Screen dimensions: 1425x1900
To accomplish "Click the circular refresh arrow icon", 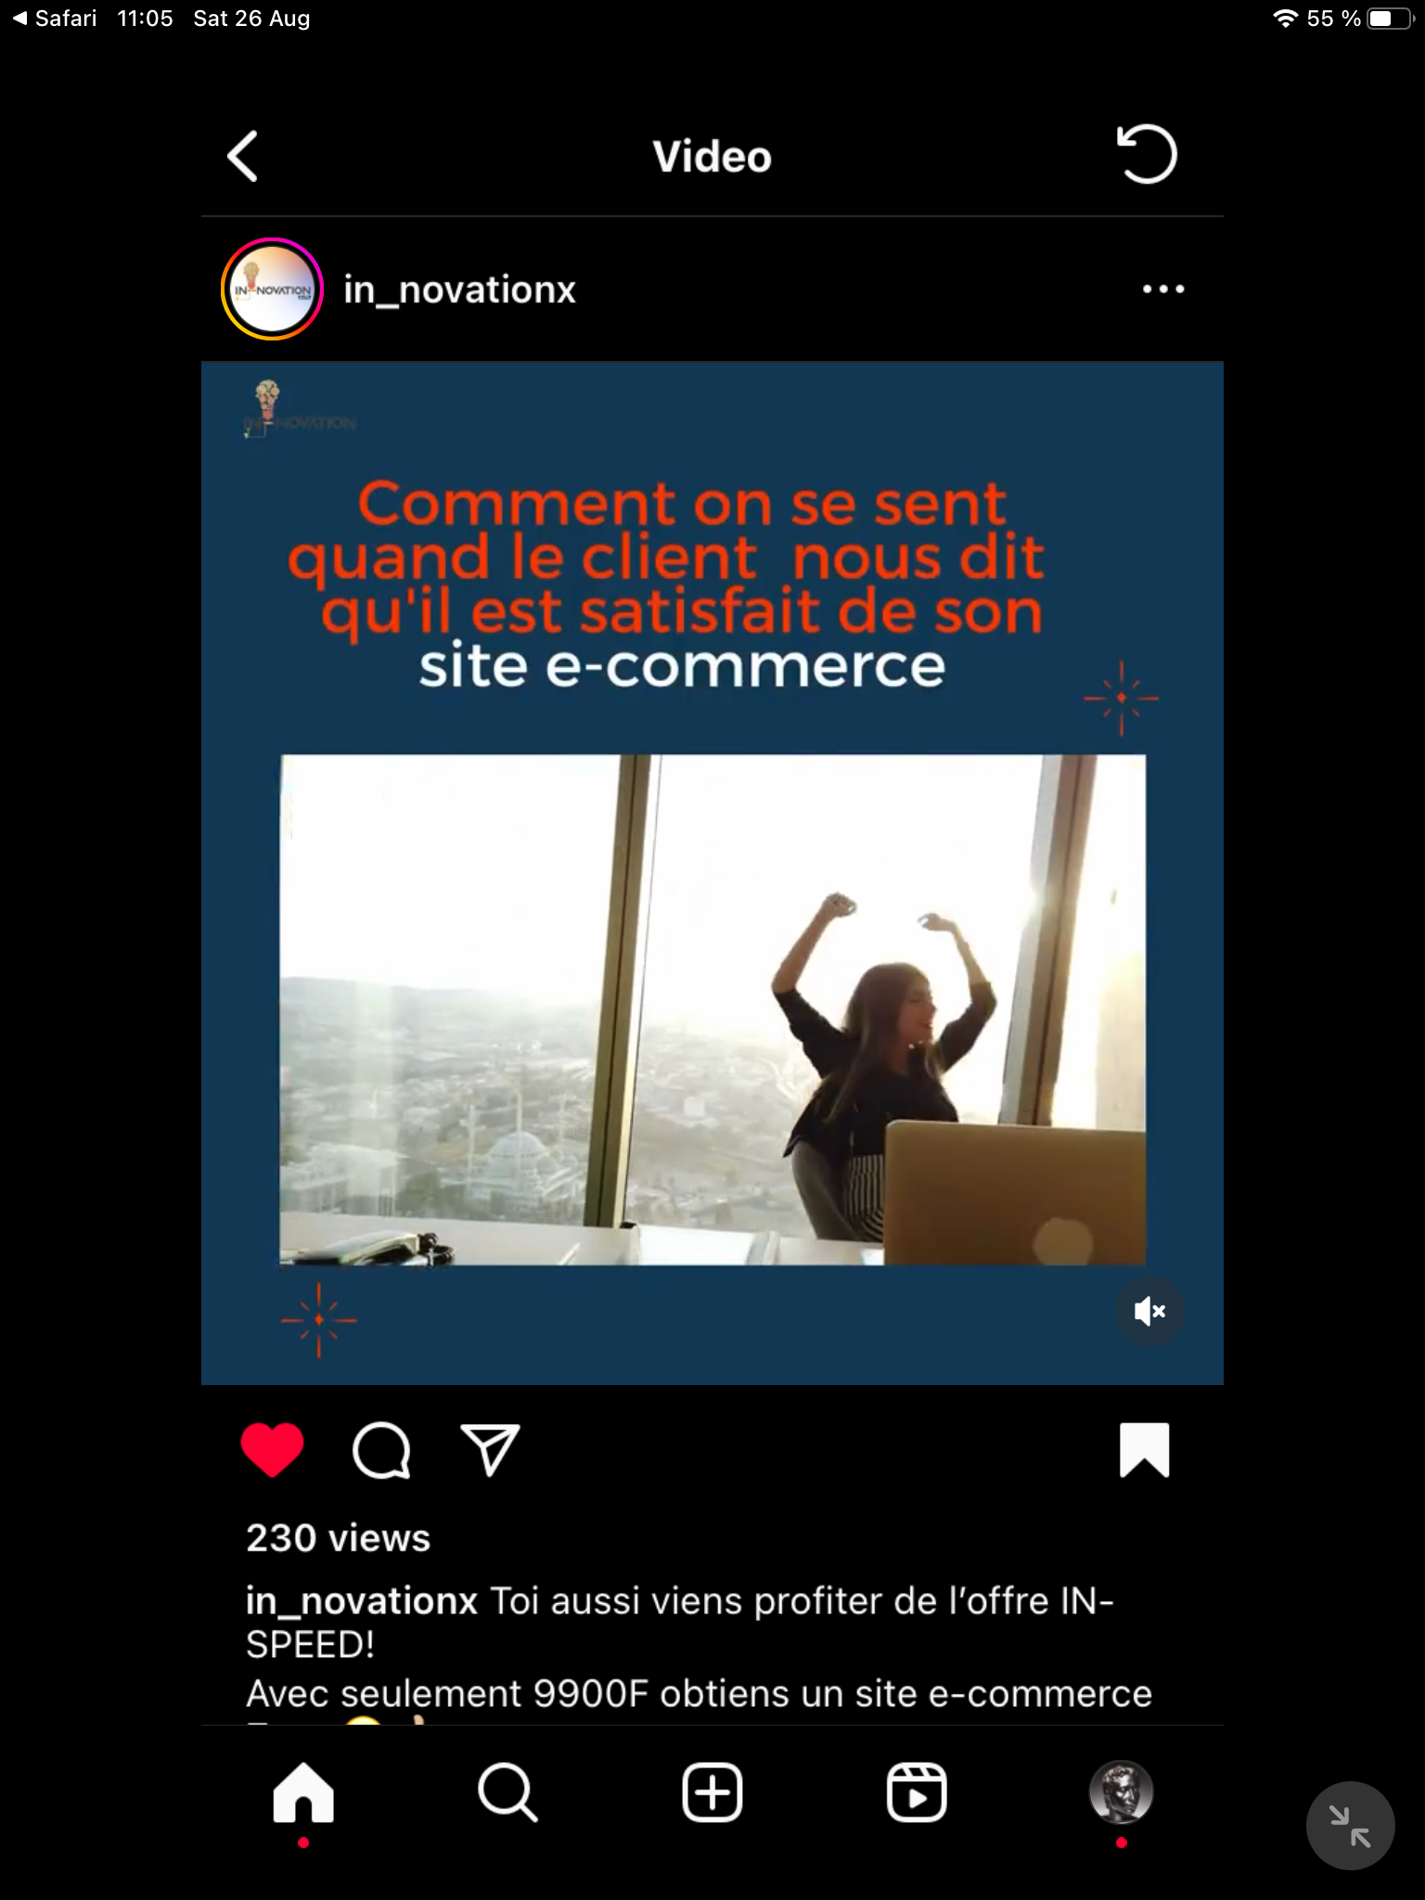I will pos(1147,154).
